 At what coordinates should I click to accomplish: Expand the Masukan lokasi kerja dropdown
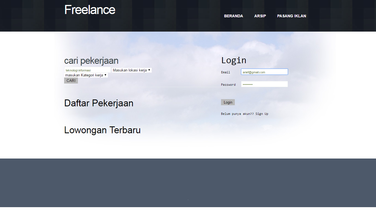coord(131,70)
